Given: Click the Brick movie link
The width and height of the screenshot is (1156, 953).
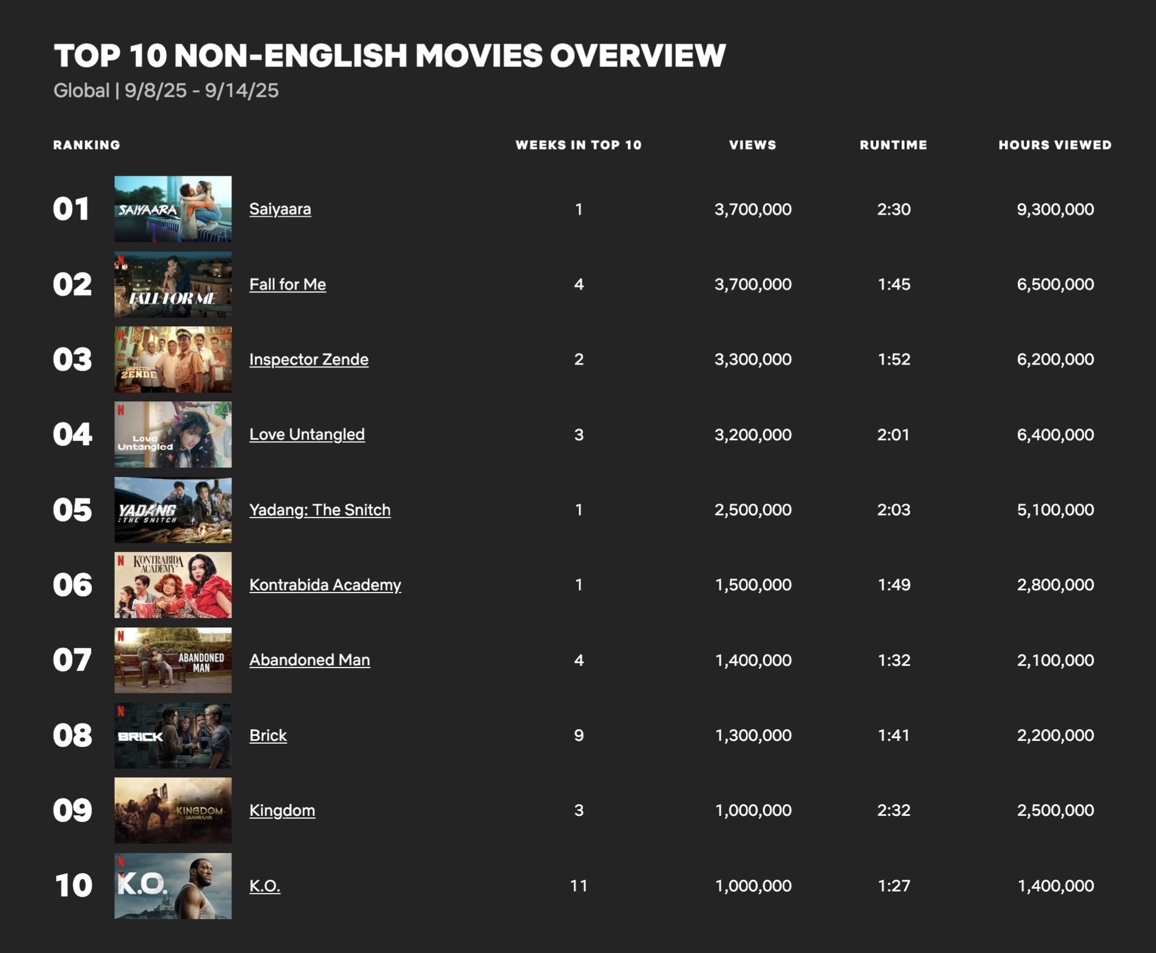Looking at the screenshot, I should pos(268,736).
